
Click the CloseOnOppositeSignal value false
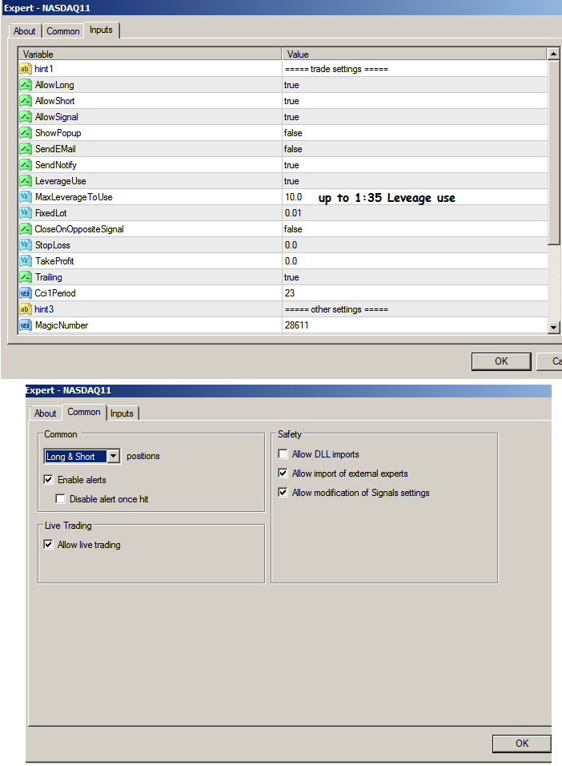click(x=293, y=229)
